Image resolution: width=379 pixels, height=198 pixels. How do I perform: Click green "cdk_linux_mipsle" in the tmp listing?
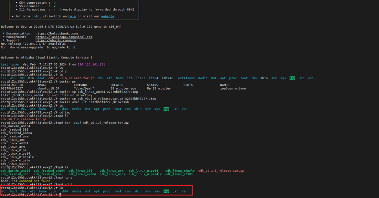click(x=180, y=171)
